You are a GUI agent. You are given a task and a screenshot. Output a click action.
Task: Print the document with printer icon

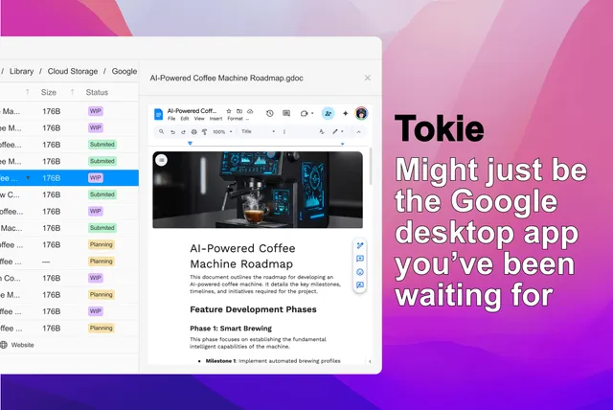[x=193, y=131]
